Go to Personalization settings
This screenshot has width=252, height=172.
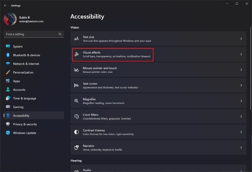[x=34, y=72]
